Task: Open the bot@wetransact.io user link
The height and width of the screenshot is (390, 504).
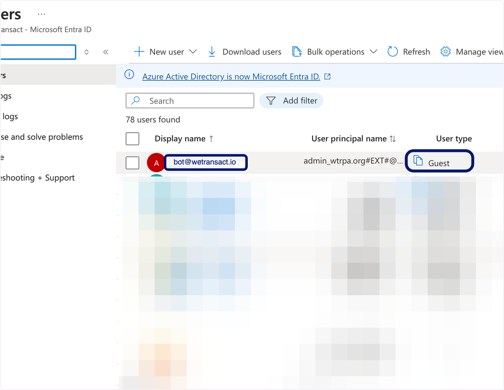Action: click(x=205, y=162)
